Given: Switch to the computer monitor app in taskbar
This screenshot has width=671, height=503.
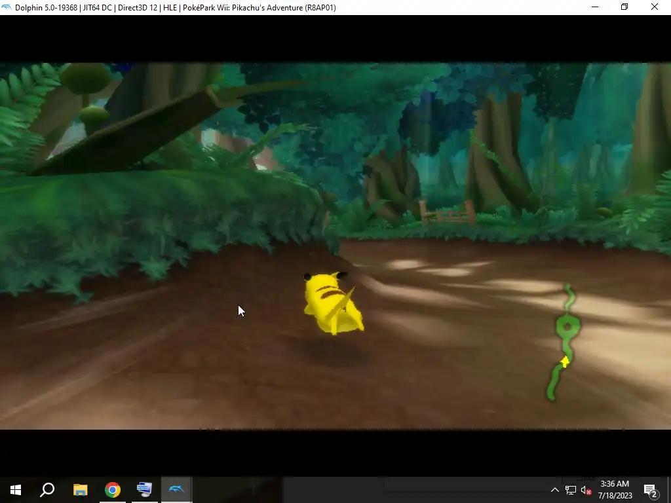Looking at the screenshot, I should 144,490.
